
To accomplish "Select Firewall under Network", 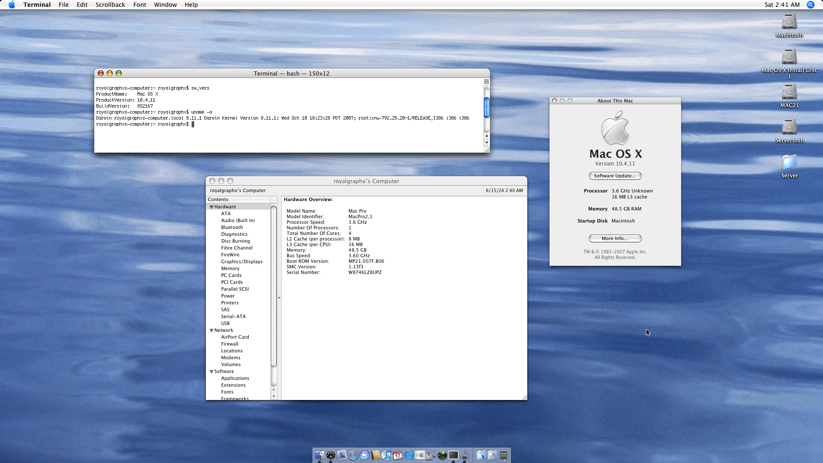I will [230, 344].
